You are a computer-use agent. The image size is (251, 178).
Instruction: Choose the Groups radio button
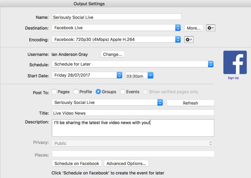[98, 92]
